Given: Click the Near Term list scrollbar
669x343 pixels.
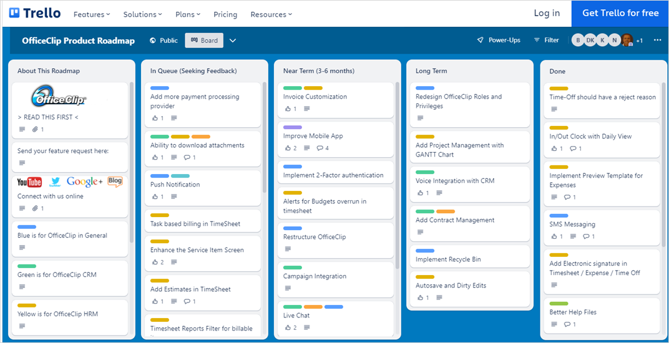Looking at the screenshot, I should (x=398, y=175).
